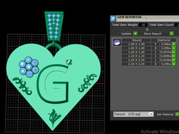The image size is (179, 134).
Task: Click the Total Gem Weight value field
Action: pos(143,25)
